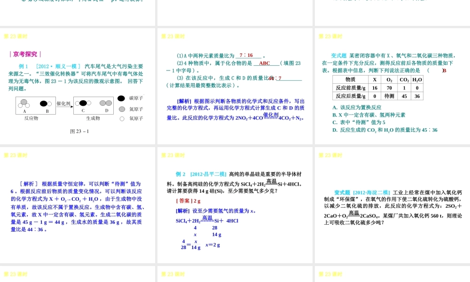This screenshot has width=470, height=282.
Task: Click the red answer letter B in the parentheses
Action: click(x=444, y=70)
